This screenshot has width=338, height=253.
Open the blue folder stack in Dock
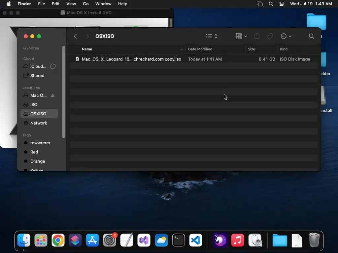pos(280,240)
